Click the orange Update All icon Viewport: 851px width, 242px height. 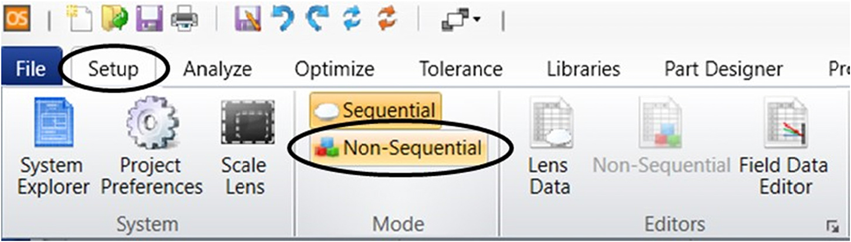click(x=387, y=20)
